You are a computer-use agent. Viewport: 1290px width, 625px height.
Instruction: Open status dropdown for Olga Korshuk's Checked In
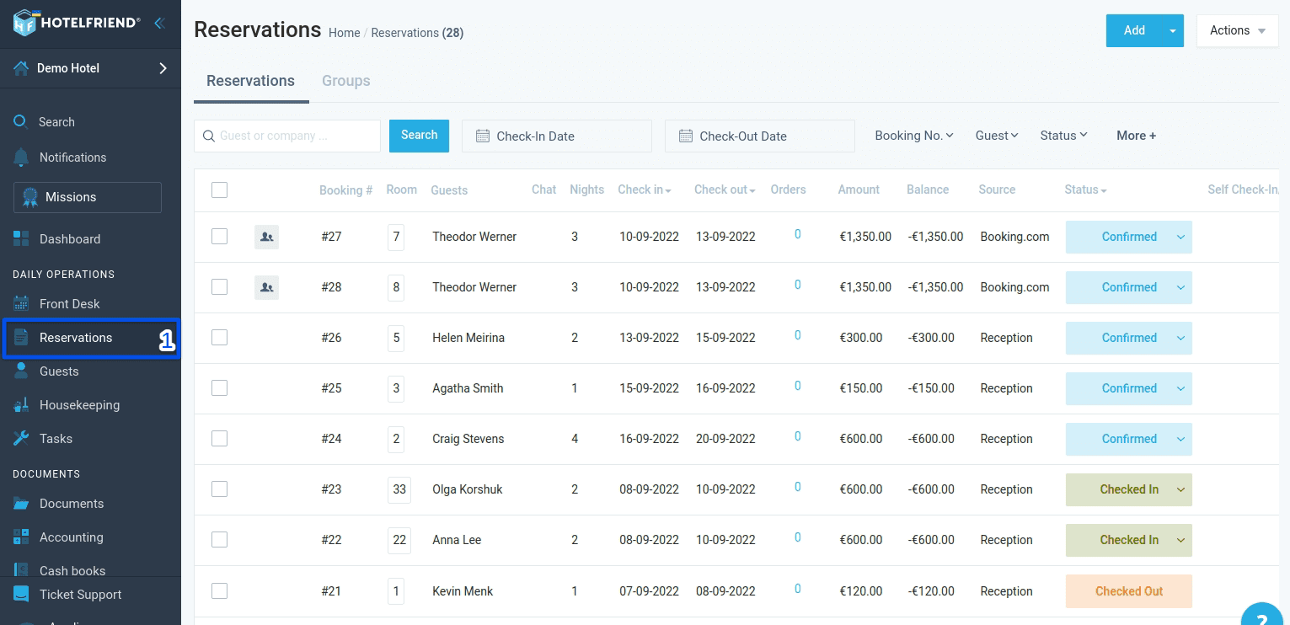[x=1180, y=489]
